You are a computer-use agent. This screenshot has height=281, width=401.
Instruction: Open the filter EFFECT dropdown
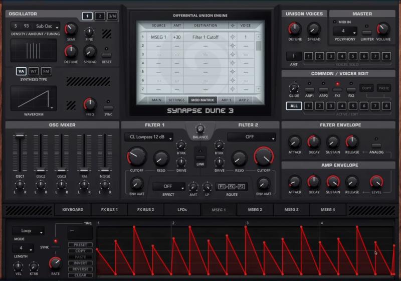[169, 187]
